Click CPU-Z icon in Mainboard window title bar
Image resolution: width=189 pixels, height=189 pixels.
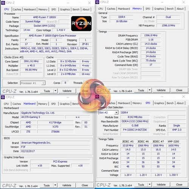click(x=3, y=97)
